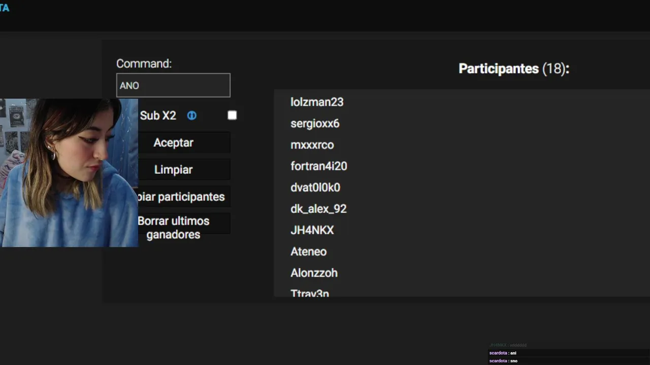Click on participant mxxxrco

[x=312, y=145]
